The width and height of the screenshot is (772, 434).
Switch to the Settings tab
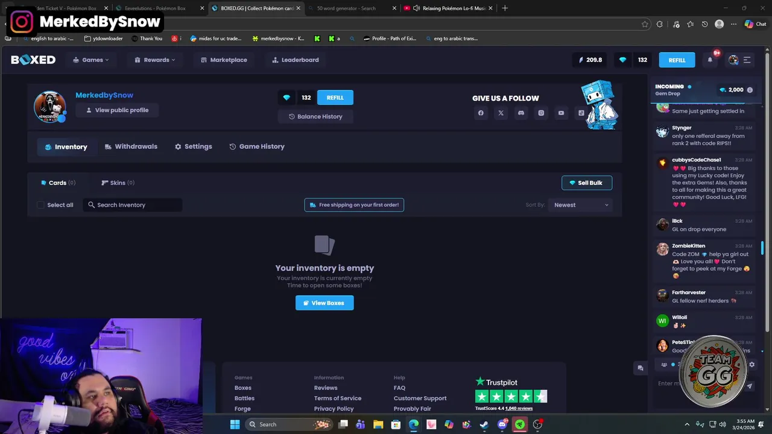(194, 146)
